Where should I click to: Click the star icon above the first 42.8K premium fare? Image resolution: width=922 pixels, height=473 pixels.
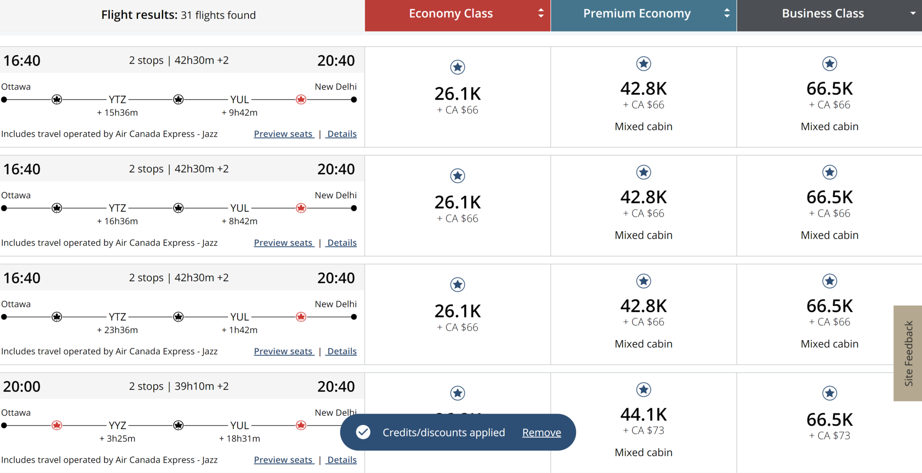click(x=644, y=64)
